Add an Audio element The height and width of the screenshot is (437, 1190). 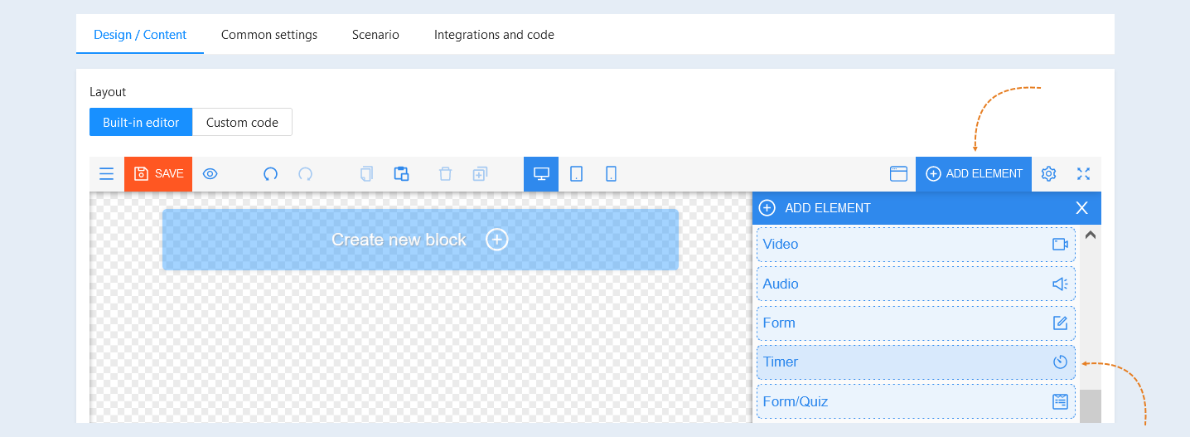[916, 284]
